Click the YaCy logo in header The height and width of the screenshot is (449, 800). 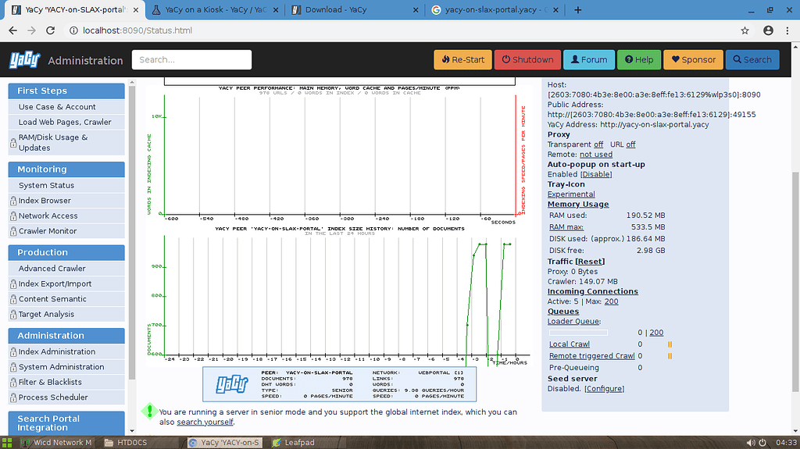point(24,59)
